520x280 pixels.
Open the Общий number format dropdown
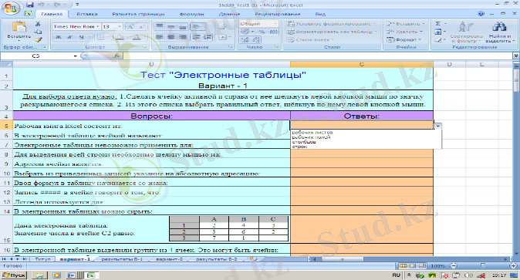coord(275,24)
